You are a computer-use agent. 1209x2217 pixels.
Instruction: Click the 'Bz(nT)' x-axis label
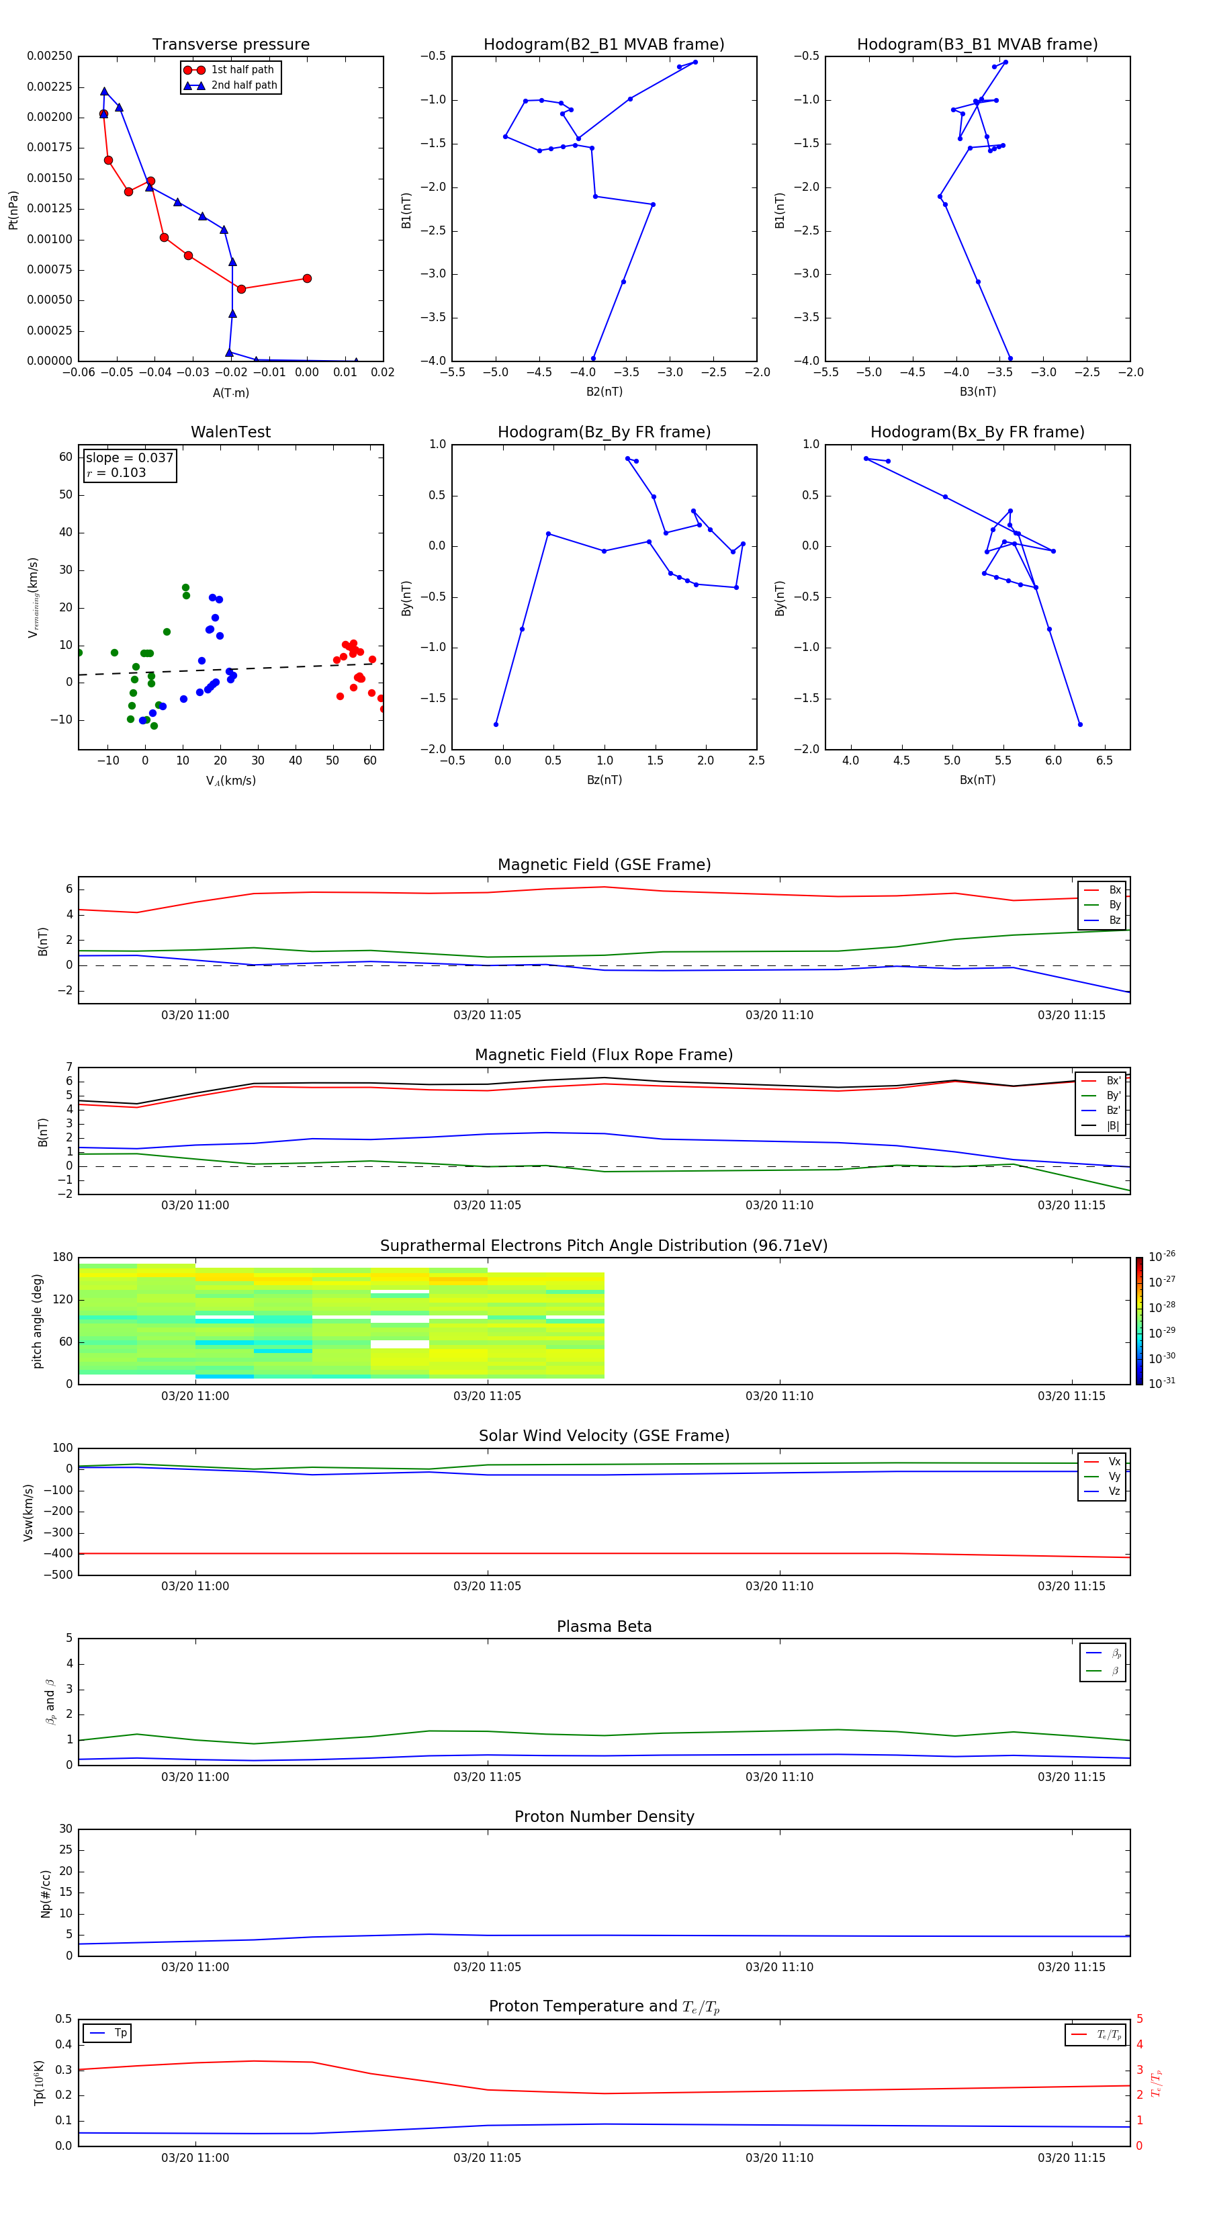tap(604, 780)
